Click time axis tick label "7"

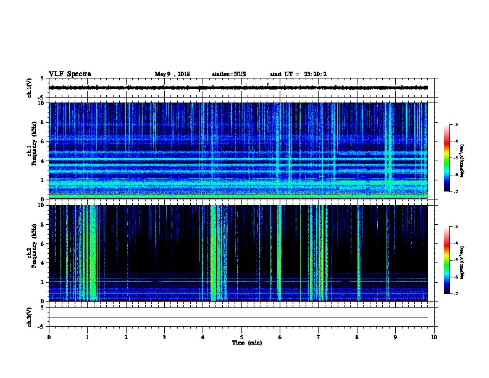click(319, 337)
